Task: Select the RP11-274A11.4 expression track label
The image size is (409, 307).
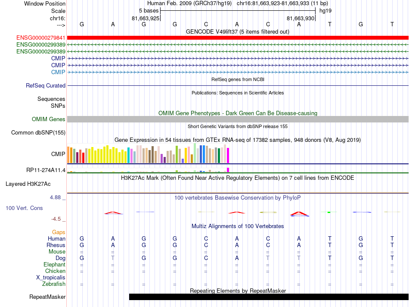Action: (46, 170)
